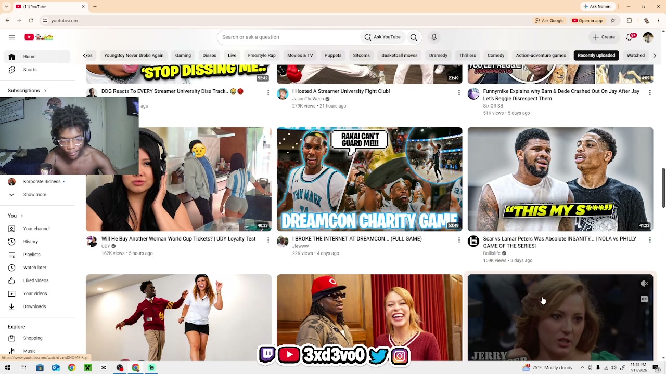Open the UDY Loyalty Test video thumbnail
The image size is (666, 374).
click(178, 179)
